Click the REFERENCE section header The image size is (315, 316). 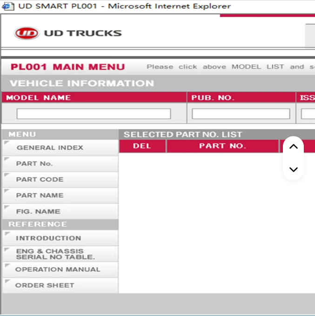pos(60,224)
